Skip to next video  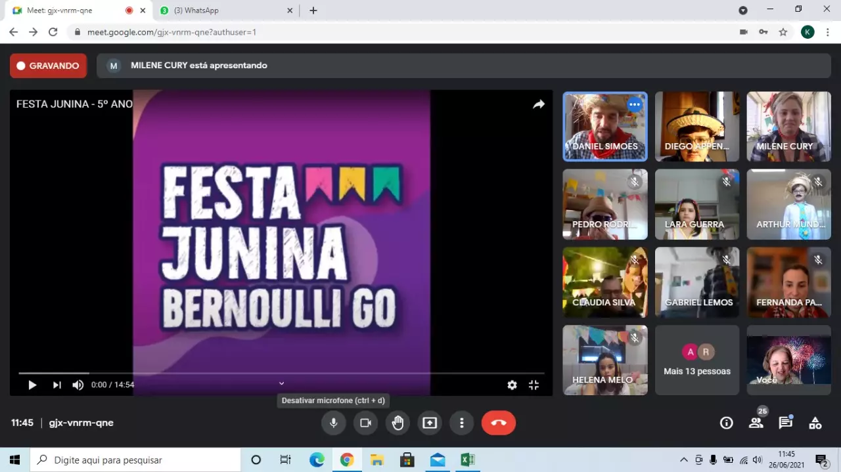57,385
